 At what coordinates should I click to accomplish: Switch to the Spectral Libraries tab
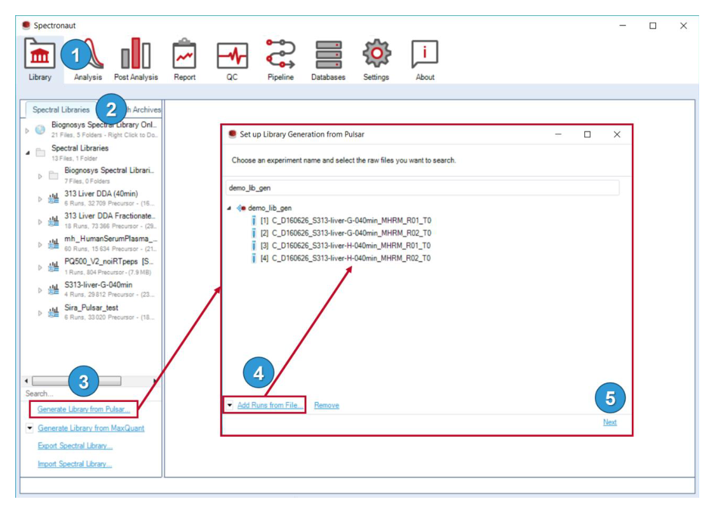61,109
